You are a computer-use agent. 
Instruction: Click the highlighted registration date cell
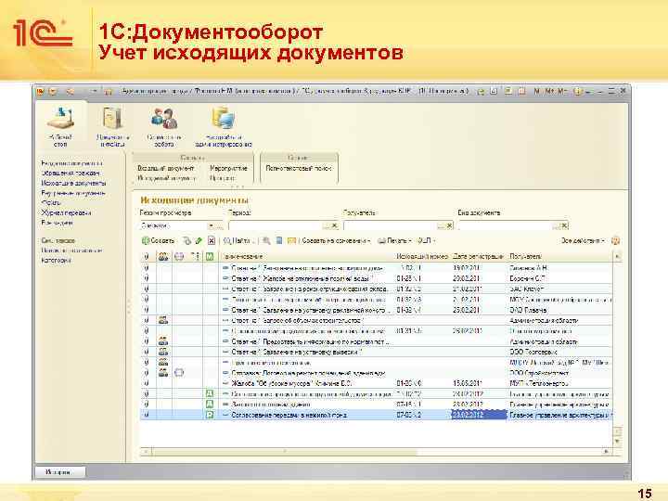(x=479, y=415)
